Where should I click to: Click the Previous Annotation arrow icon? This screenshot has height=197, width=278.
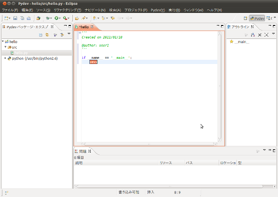(x=103, y=18)
